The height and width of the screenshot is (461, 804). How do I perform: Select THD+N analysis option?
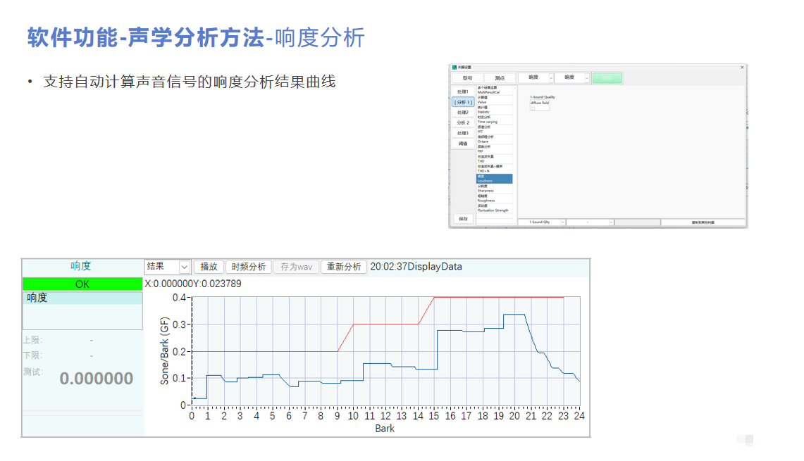[494, 169]
